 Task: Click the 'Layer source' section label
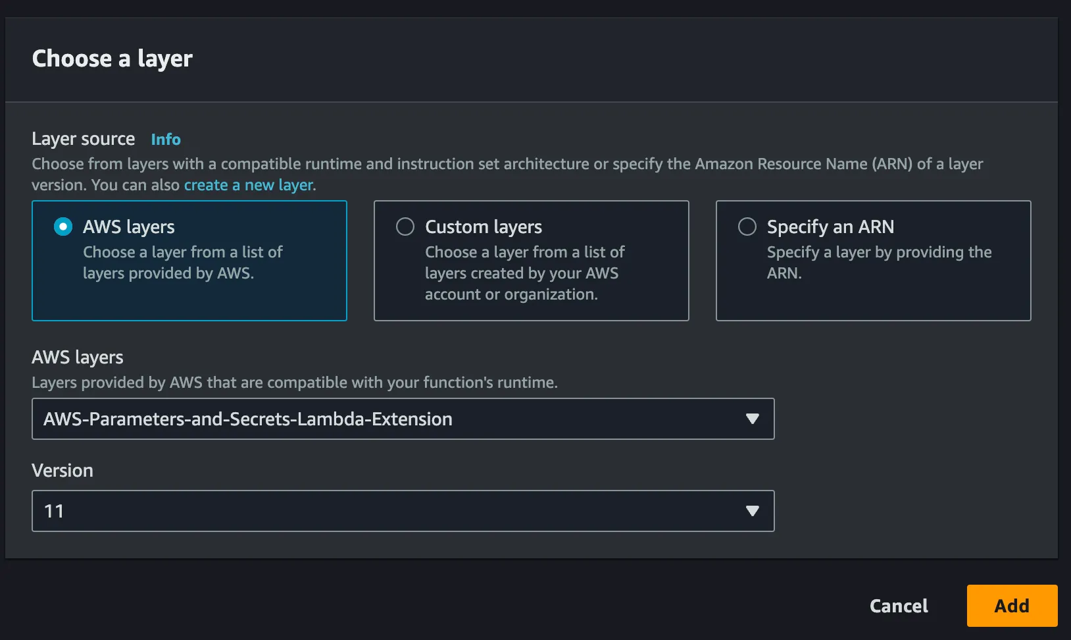(84, 139)
